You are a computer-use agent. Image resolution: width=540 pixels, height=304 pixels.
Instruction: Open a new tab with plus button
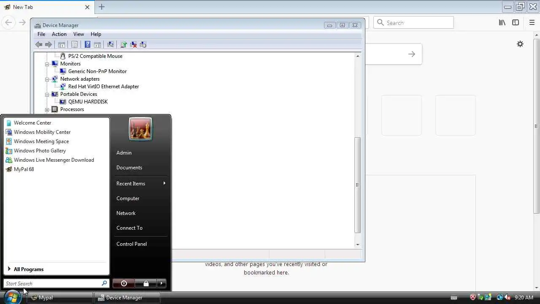[x=102, y=7]
